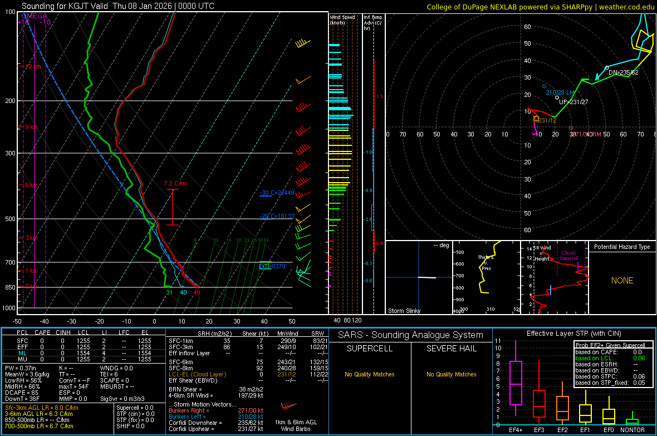This screenshot has height=436, width=657.
Task: Click the Corfidi Downshear = 235/62 kt line
Action: pos(216,423)
